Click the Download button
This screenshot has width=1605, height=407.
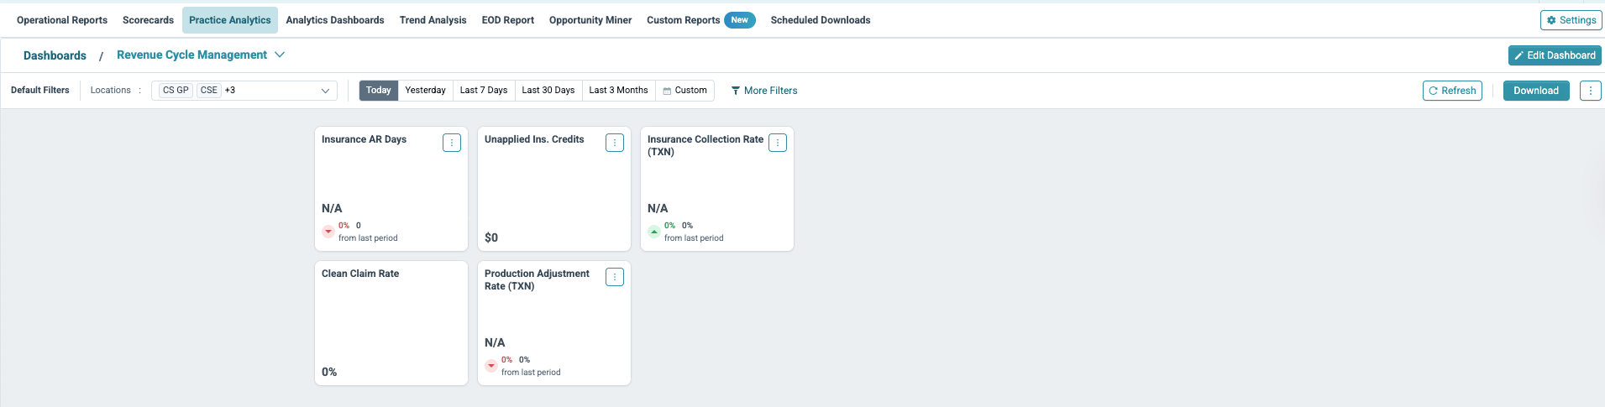(1536, 91)
